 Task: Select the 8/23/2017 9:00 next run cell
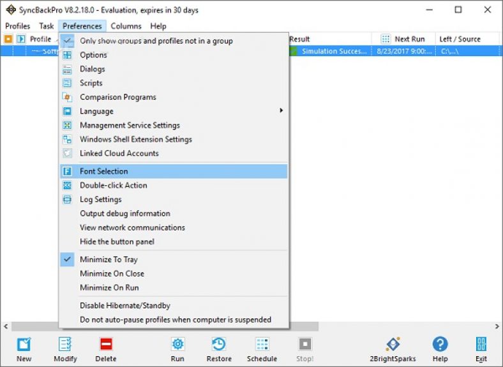(403, 51)
